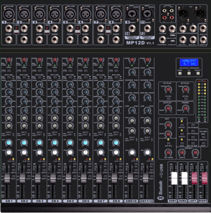Click the channel 10 right input jack
This screenshot has height=213, width=211.
132,28
